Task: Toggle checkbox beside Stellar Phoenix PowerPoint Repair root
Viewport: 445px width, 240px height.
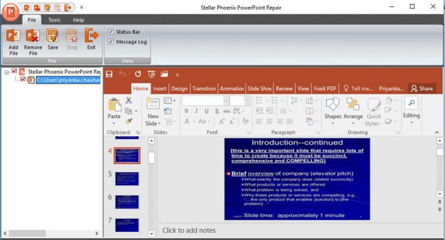Action: point(14,71)
